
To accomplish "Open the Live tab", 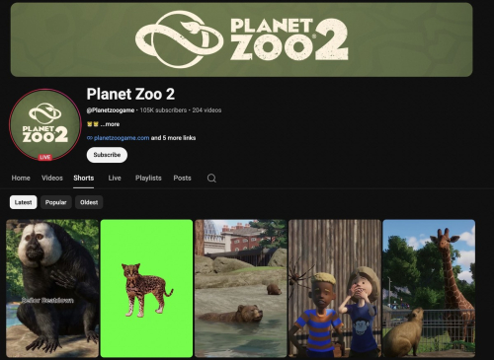I will (115, 178).
